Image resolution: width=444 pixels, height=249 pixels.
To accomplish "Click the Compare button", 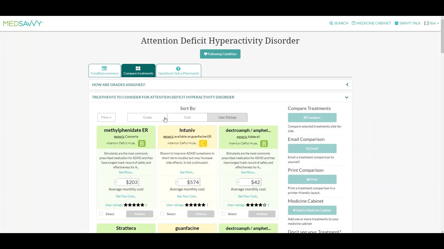I will (x=312, y=118).
